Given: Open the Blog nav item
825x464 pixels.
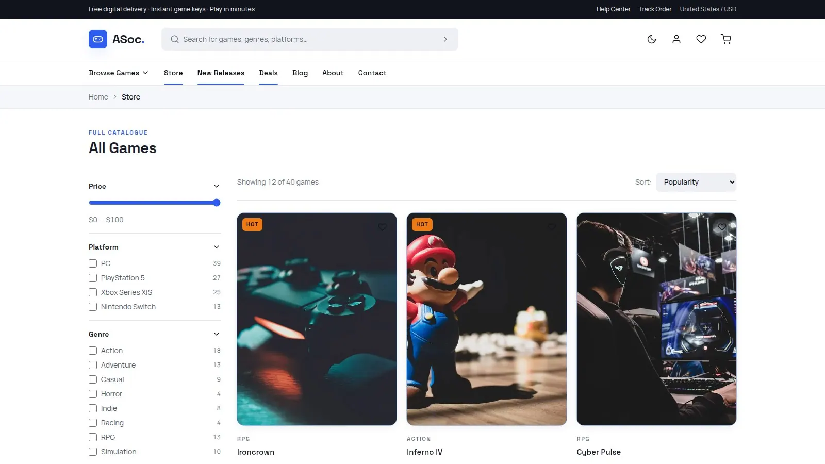Looking at the screenshot, I should coord(300,73).
